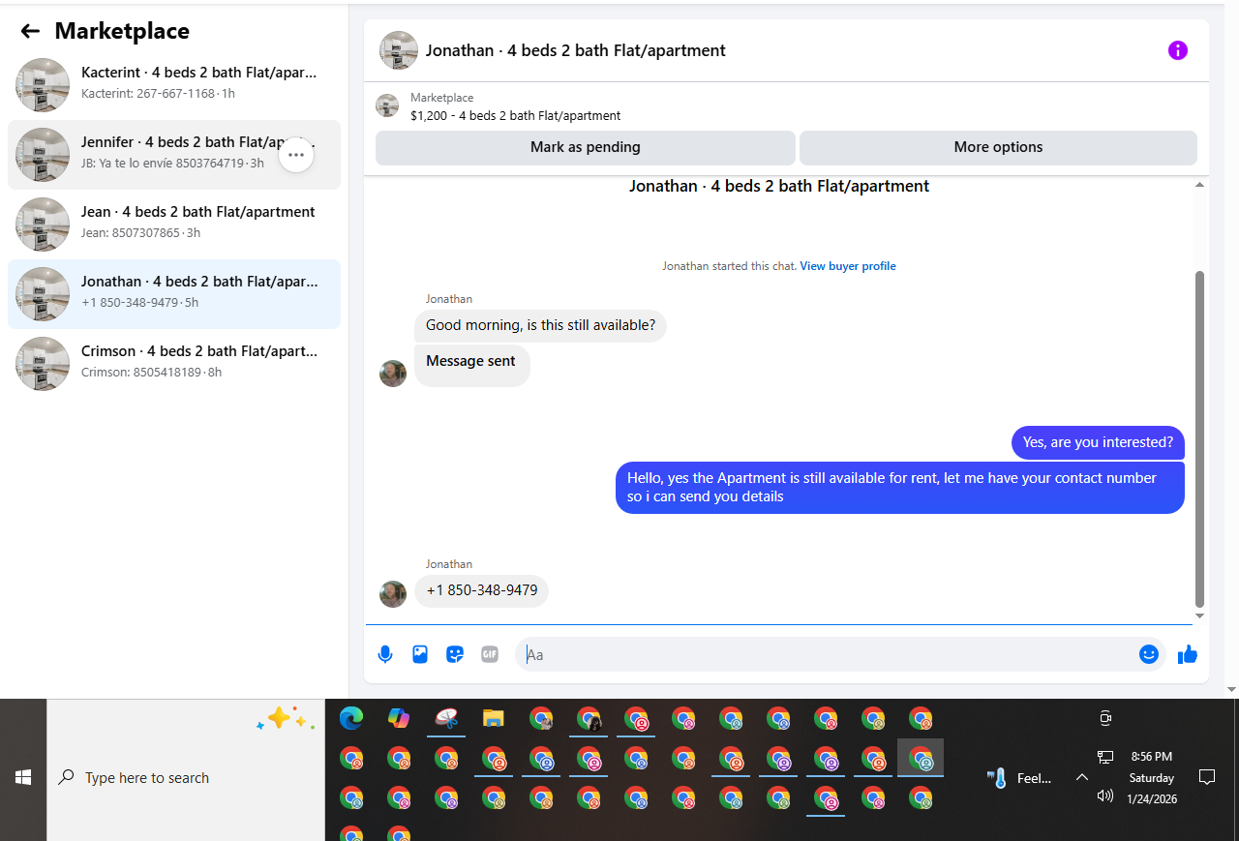The height and width of the screenshot is (841, 1239).
Task: Open the Windows notification center
Action: point(1207,777)
